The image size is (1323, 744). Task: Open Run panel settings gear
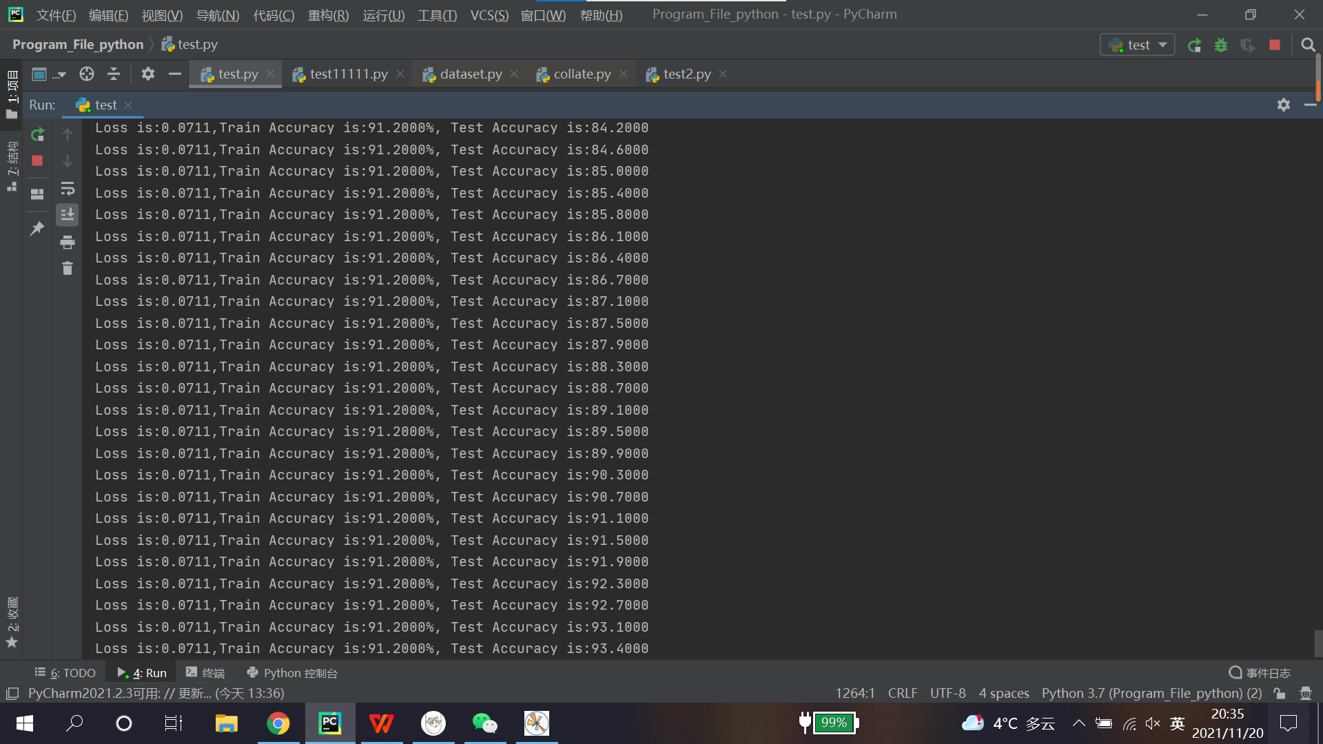pos(1283,105)
